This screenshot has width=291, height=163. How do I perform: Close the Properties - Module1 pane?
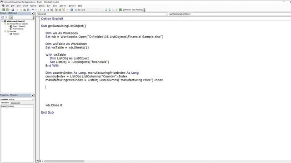pyautogui.click(x=33, y=95)
